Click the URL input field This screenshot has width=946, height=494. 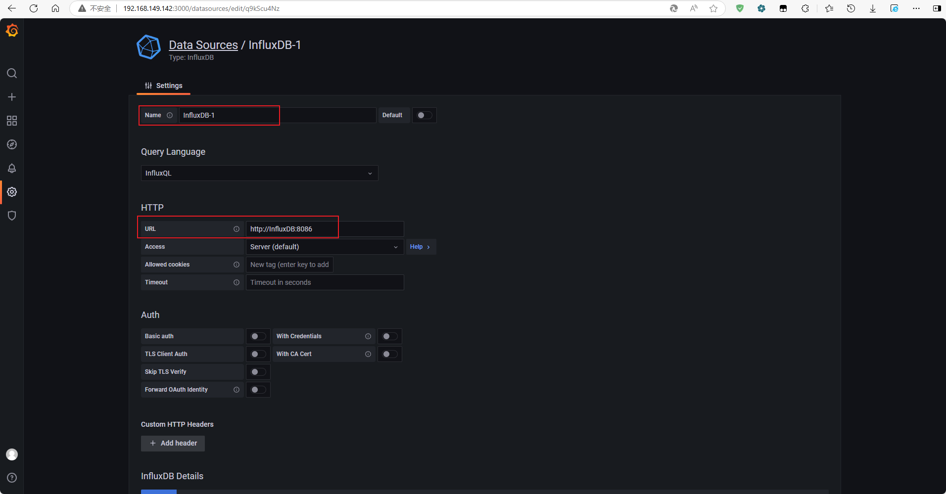(325, 229)
